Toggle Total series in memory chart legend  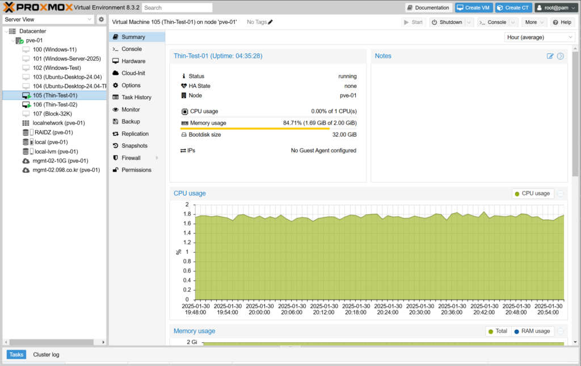[x=498, y=331]
